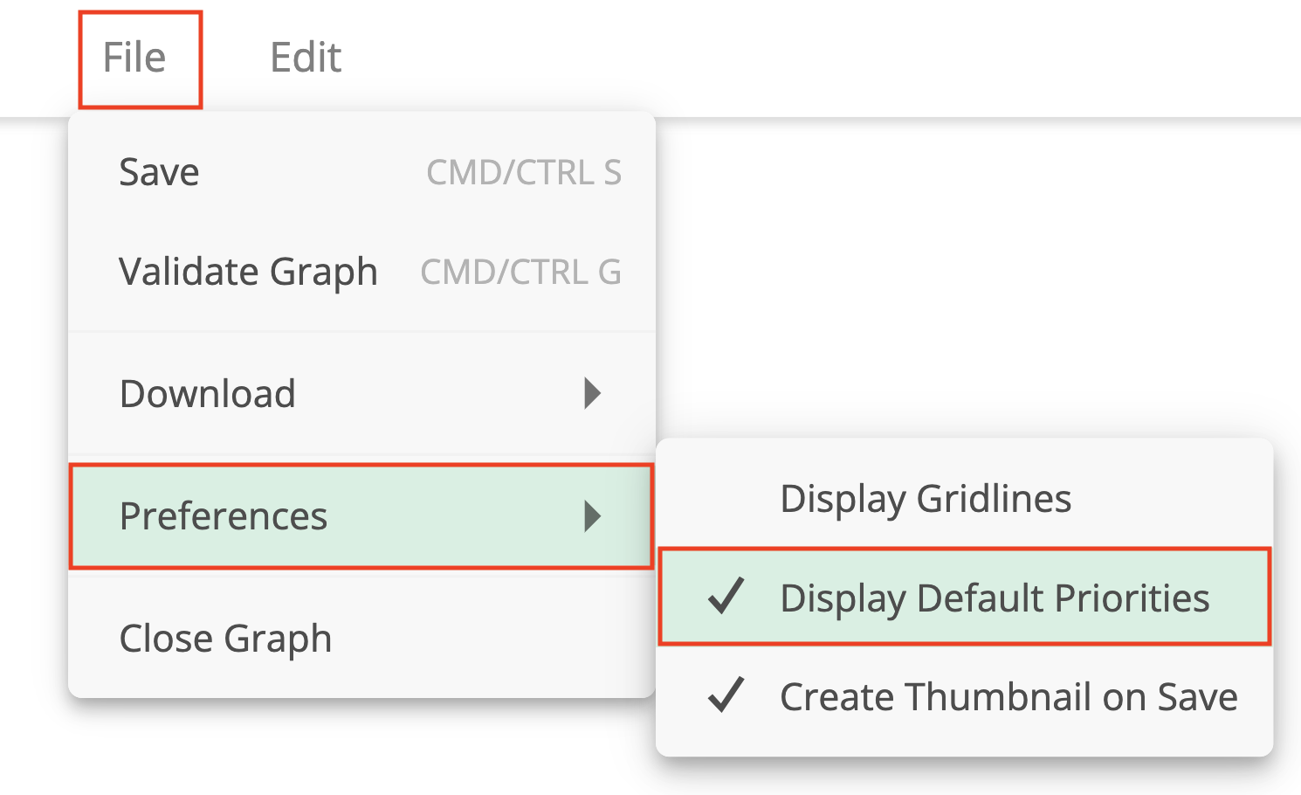
Task: Disable the Display Default Priorities option
Action: [x=995, y=598]
